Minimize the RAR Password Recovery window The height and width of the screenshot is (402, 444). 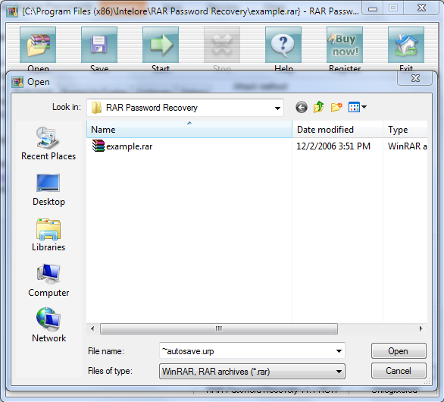tap(373, 8)
